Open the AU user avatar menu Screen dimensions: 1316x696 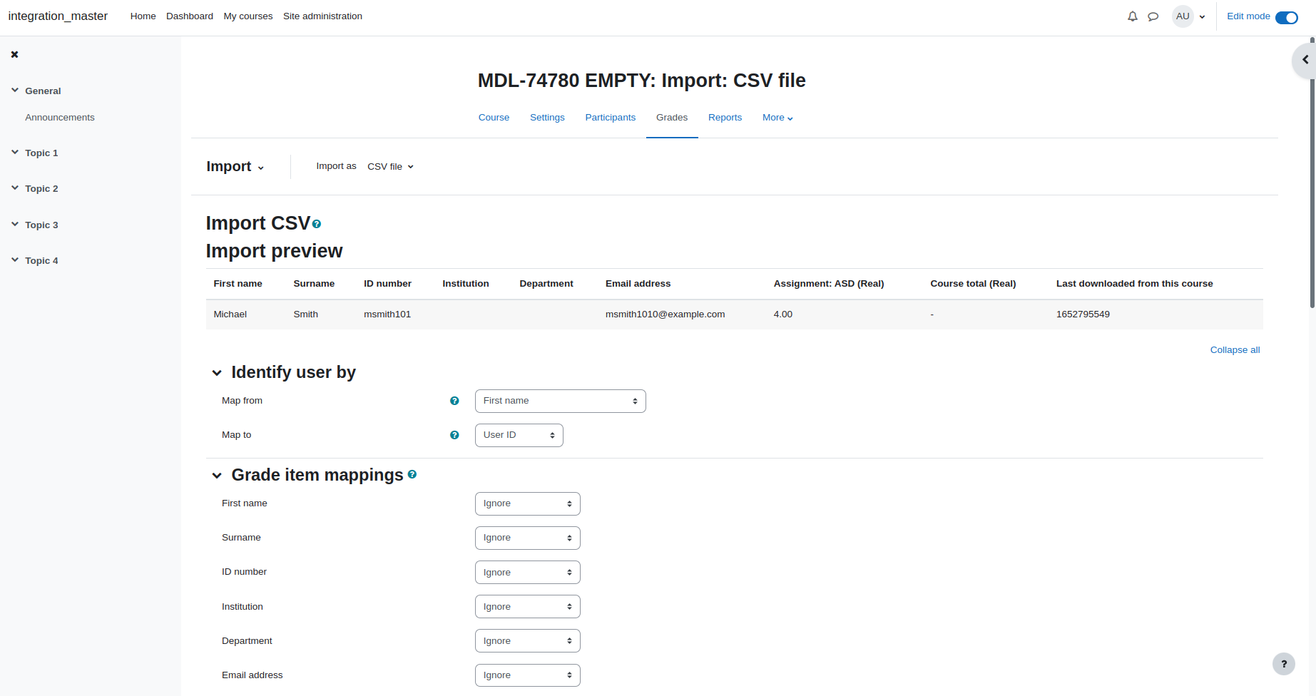click(x=1183, y=16)
